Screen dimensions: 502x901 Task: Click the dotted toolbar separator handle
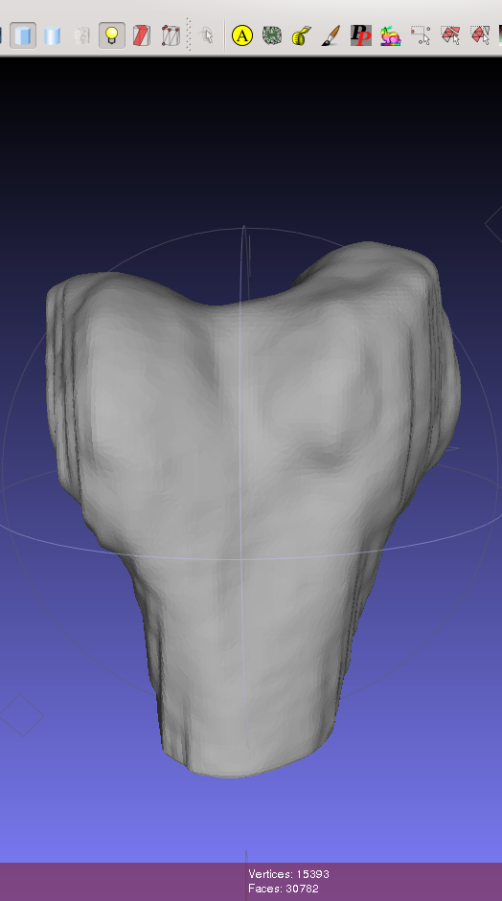189,34
